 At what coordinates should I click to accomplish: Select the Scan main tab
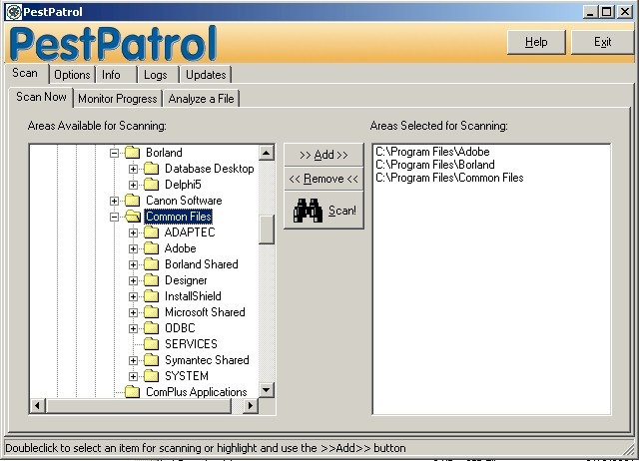[x=25, y=73]
